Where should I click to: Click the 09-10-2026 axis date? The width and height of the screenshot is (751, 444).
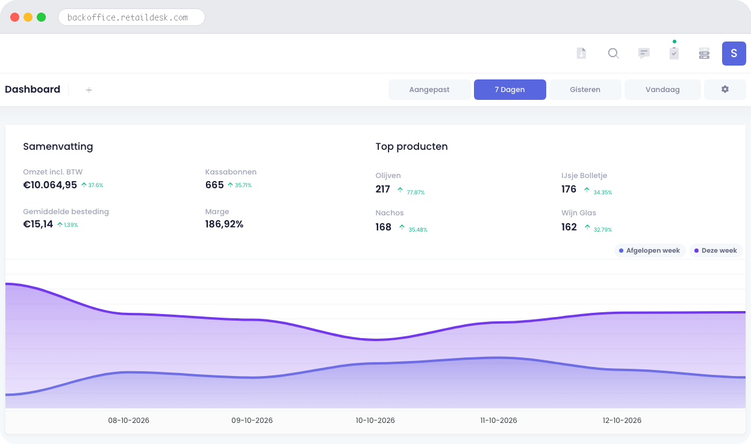[252, 421]
